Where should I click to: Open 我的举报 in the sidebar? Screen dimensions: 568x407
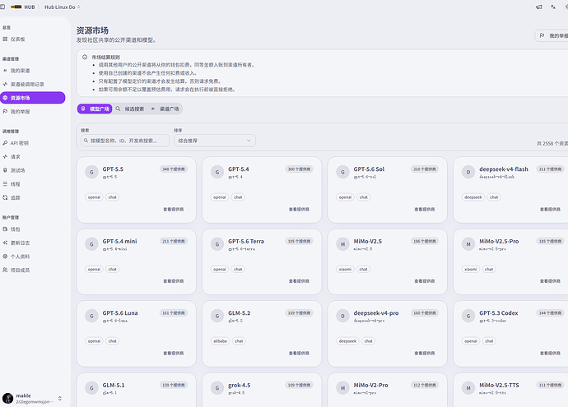point(32,112)
